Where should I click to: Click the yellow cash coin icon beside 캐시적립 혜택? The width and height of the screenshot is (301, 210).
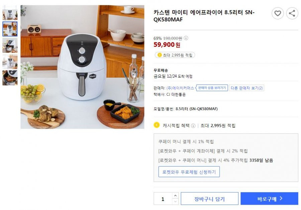click(157, 125)
